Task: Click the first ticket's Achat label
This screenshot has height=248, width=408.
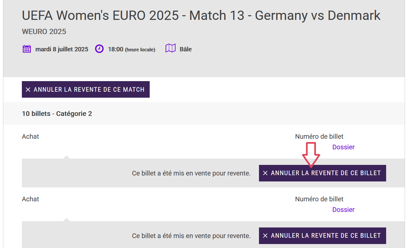Action: 30,136
